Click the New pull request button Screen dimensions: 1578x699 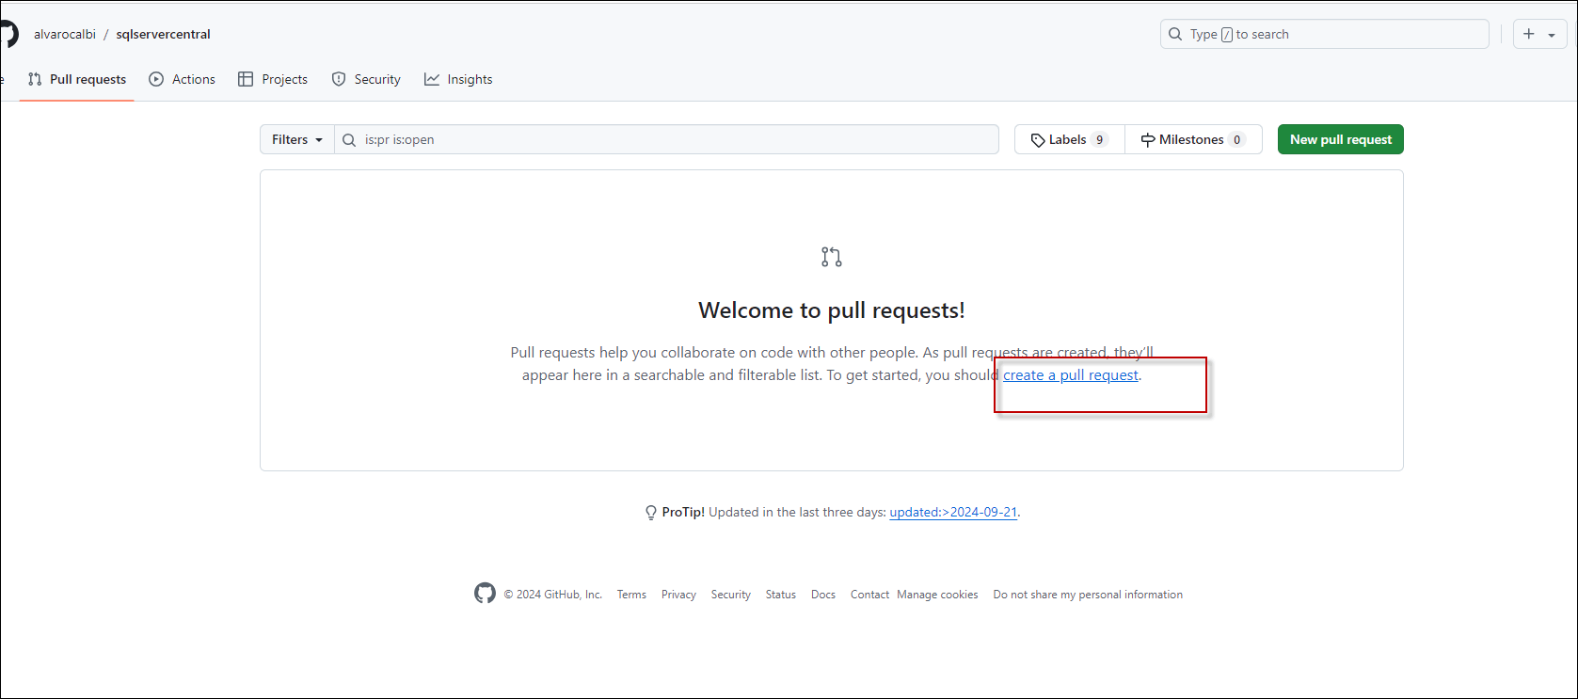(x=1340, y=139)
